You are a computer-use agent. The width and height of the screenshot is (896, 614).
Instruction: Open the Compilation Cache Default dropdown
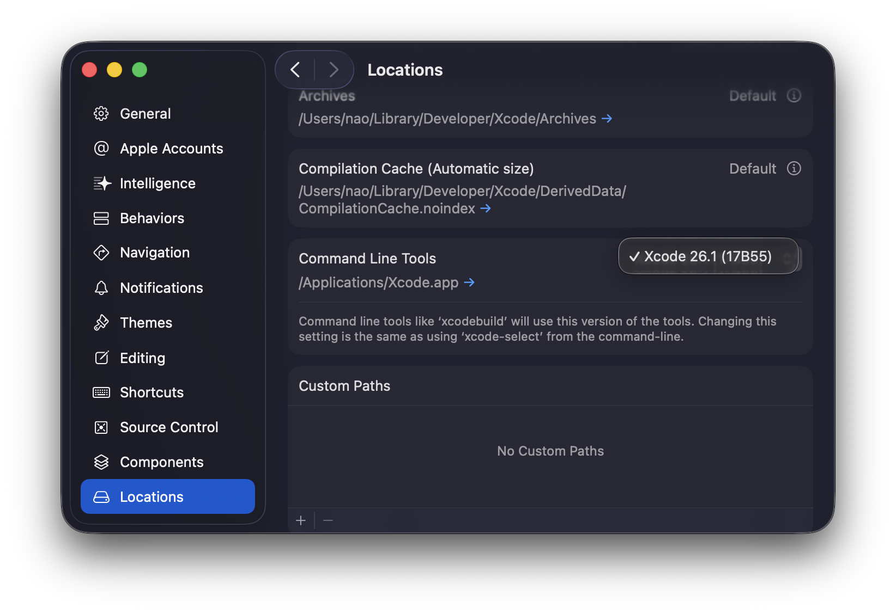point(752,169)
